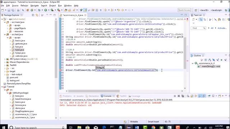Click the green Run button
The width and height of the screenshot is (230, 129).
46,10
